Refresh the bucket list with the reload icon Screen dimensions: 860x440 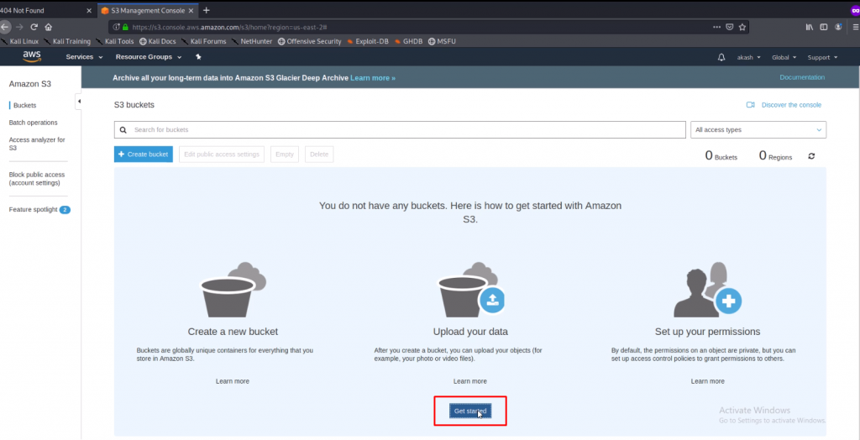click(x=811, y=156)
